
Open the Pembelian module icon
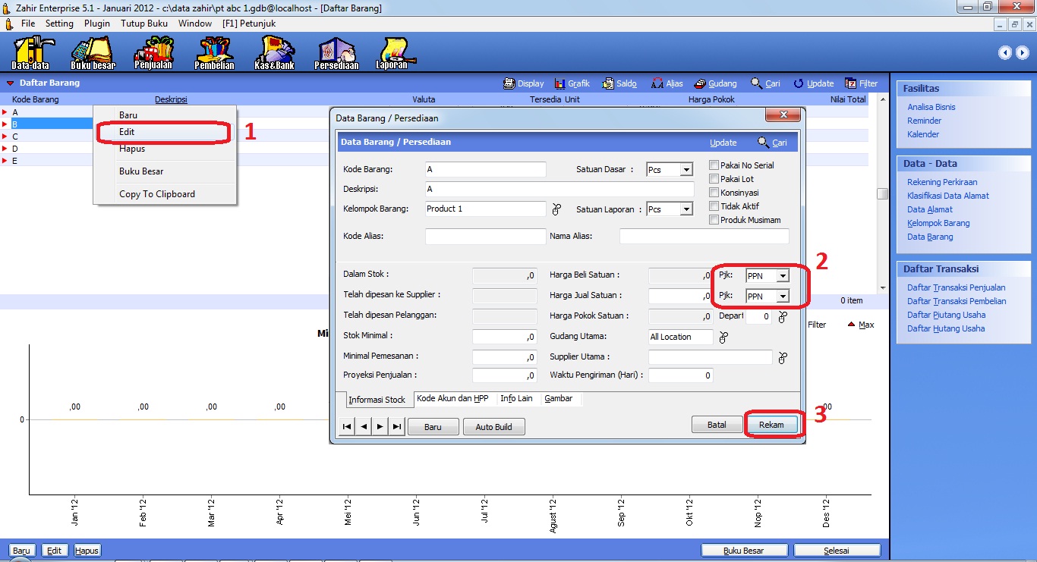[215, 52]
